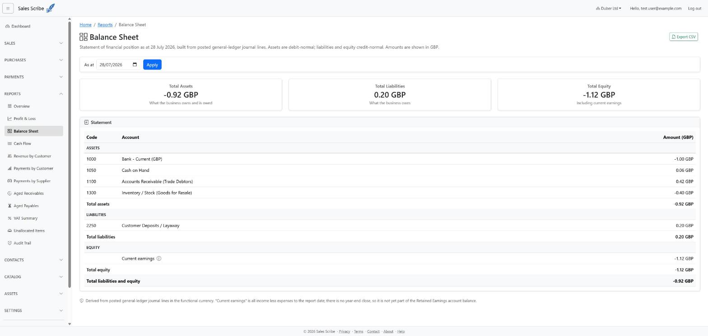Click the Revenue by Customer icon
Image resolution: width=708 pixels, height=336 pixels.
(9, 156)
